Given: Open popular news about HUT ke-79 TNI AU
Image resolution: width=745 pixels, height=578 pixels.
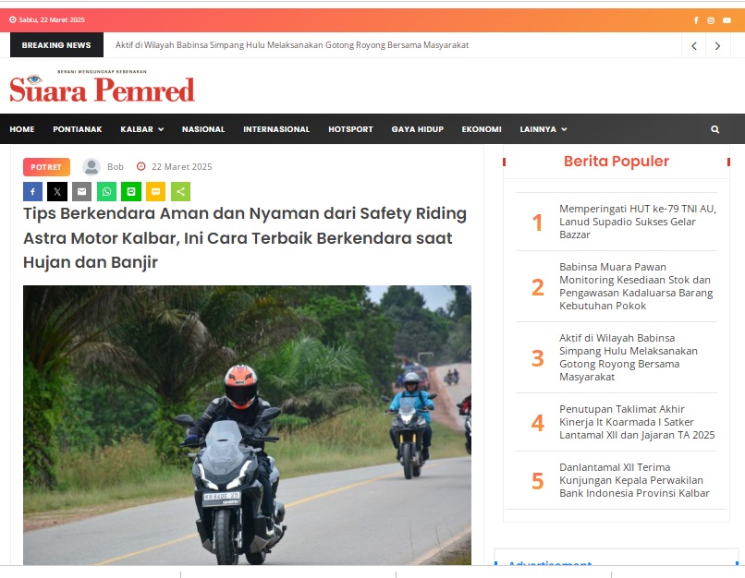Looking at the screenshot, I should click(637, 222).
